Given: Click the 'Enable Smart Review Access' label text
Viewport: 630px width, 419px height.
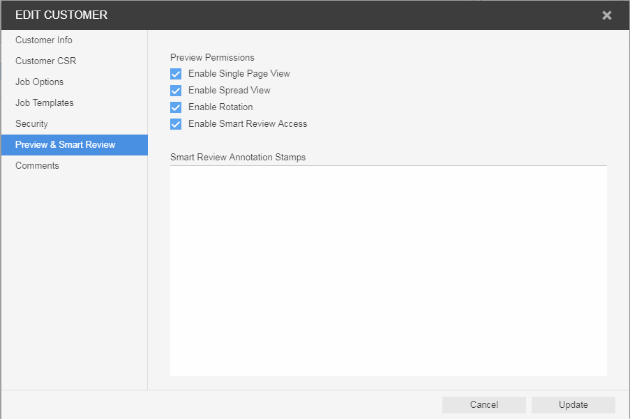Looking at the screenshot, I should [248, 124].
